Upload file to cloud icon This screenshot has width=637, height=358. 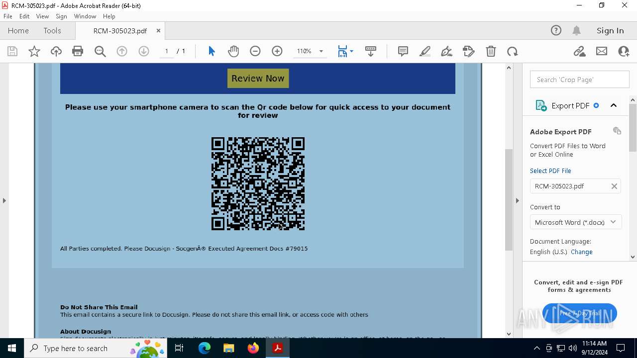click(56, 51)
